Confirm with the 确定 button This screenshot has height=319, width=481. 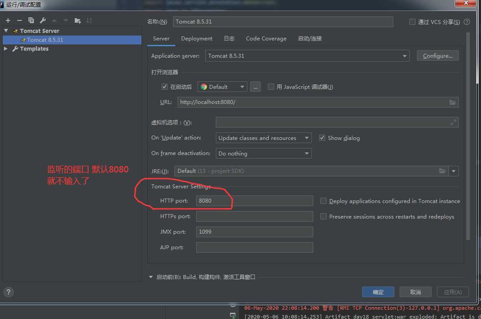(x=378, y=292)
